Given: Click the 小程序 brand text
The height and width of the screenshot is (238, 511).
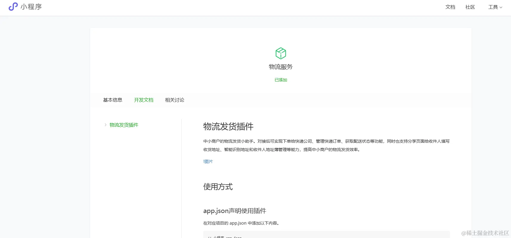Looking at the screenshot, I should (31, 7).
